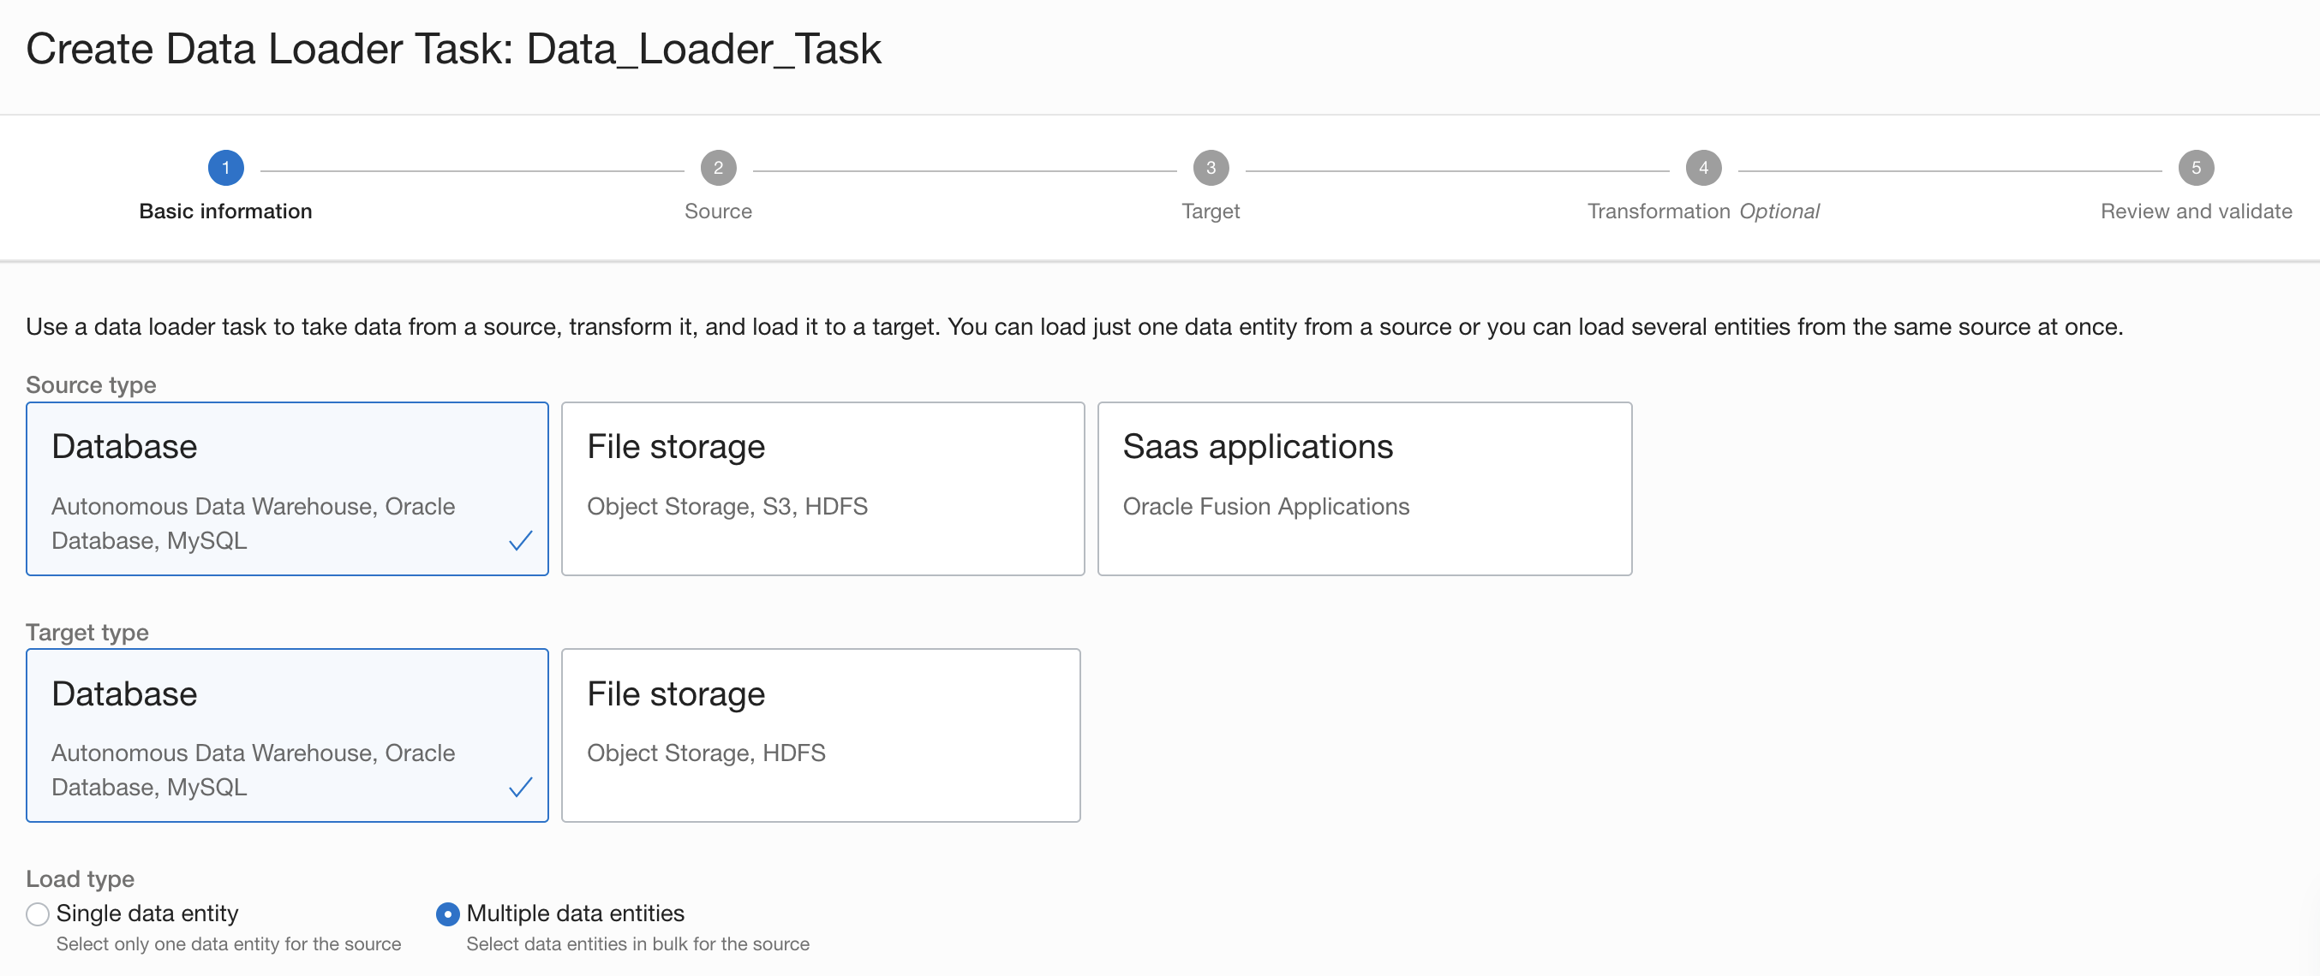Click the step 5 Review and validate indicator

(2196, 168)
